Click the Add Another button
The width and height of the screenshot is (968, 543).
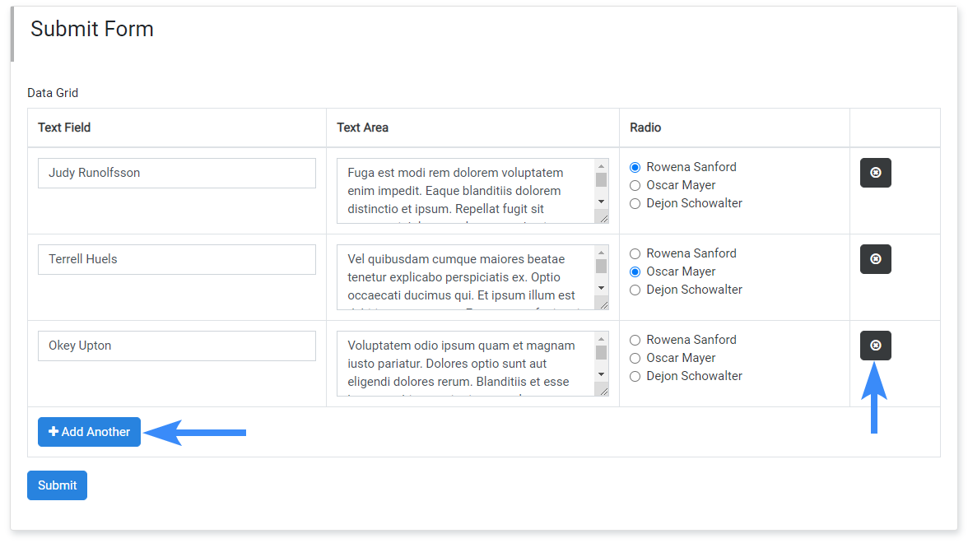[89, 432]
